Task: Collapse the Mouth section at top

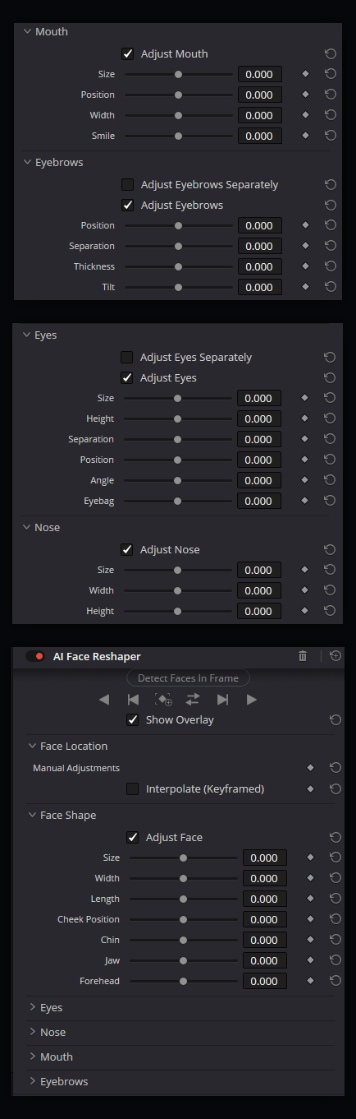Action: [28, 31]
